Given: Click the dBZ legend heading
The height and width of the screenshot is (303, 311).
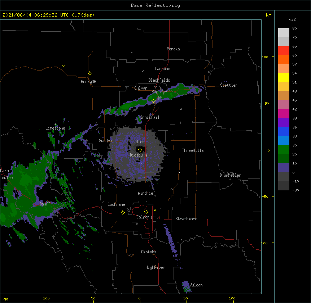Looking at the screenshot, I should (292, 19).
